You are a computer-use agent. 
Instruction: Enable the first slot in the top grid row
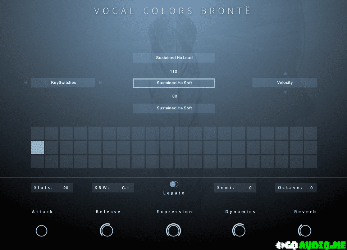click(x=37, y=133)
